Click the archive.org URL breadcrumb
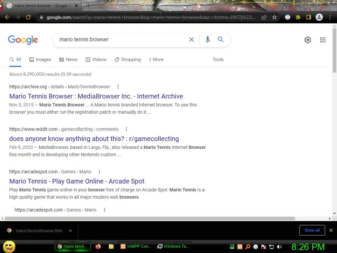The height and width of the screenshot is (253, 337). coord(60,87)
